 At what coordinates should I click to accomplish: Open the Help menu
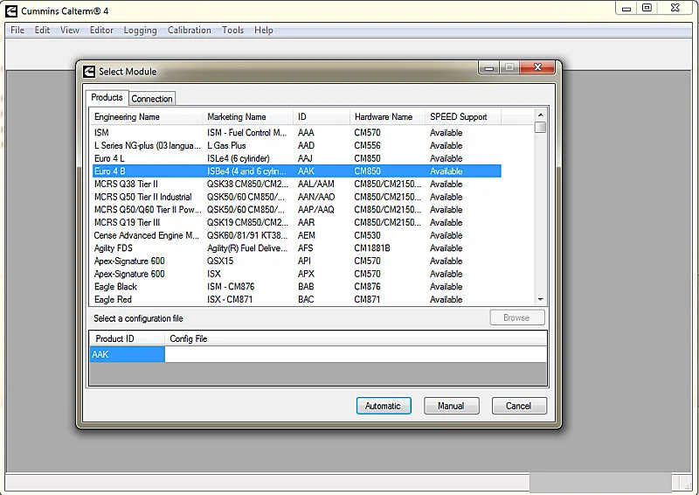[x=264, y=30]
